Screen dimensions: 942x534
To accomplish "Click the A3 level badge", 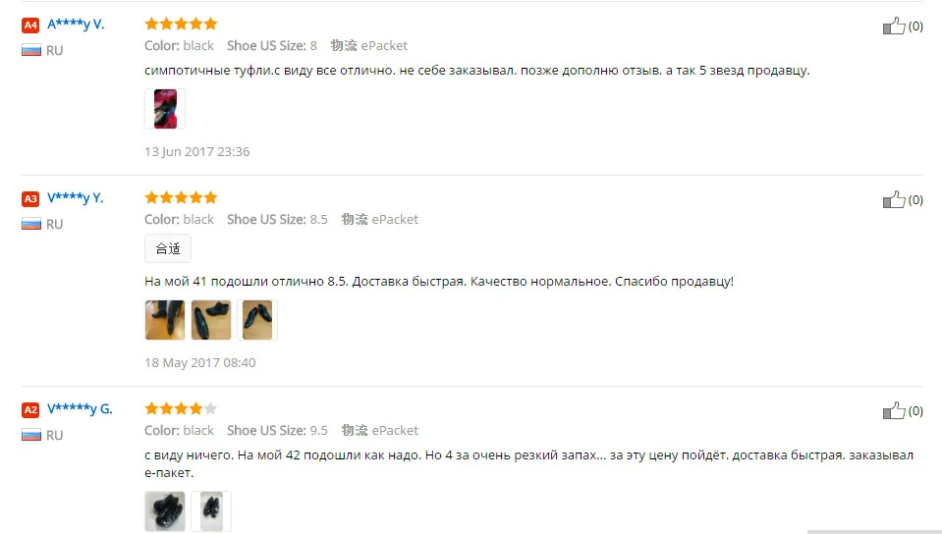I will click(30, 198).
